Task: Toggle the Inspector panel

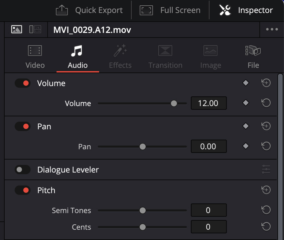Action: tap(246, 10)
